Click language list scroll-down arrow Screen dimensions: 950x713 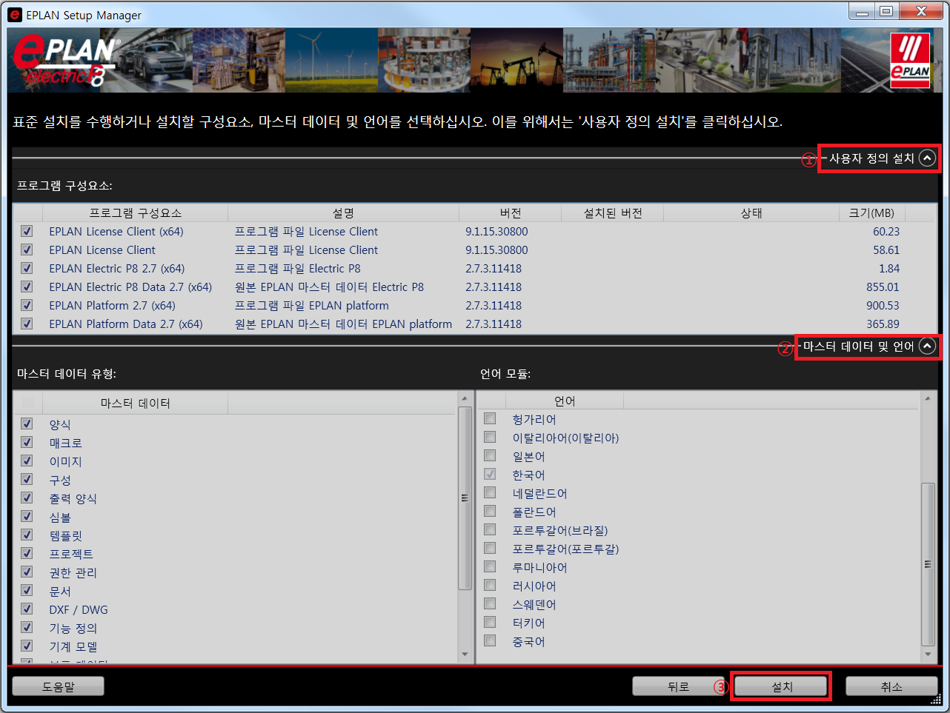[x=928, y=654]
